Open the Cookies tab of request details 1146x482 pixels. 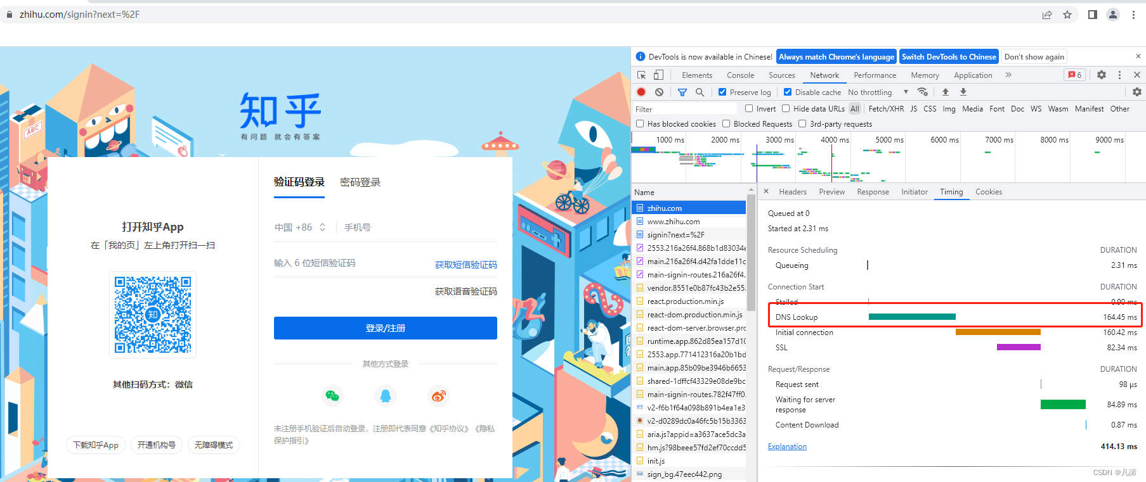pos(989,191)
